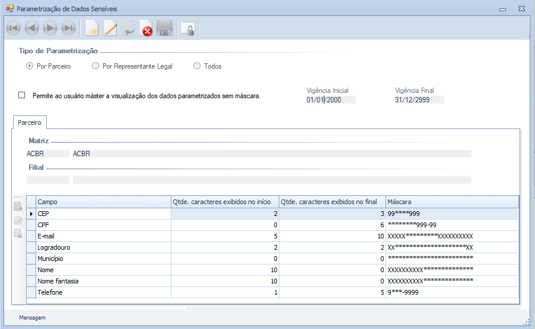Click the pencil edit record icon
Viewport: 535px width, 329px height.
(x=110, y=28)
